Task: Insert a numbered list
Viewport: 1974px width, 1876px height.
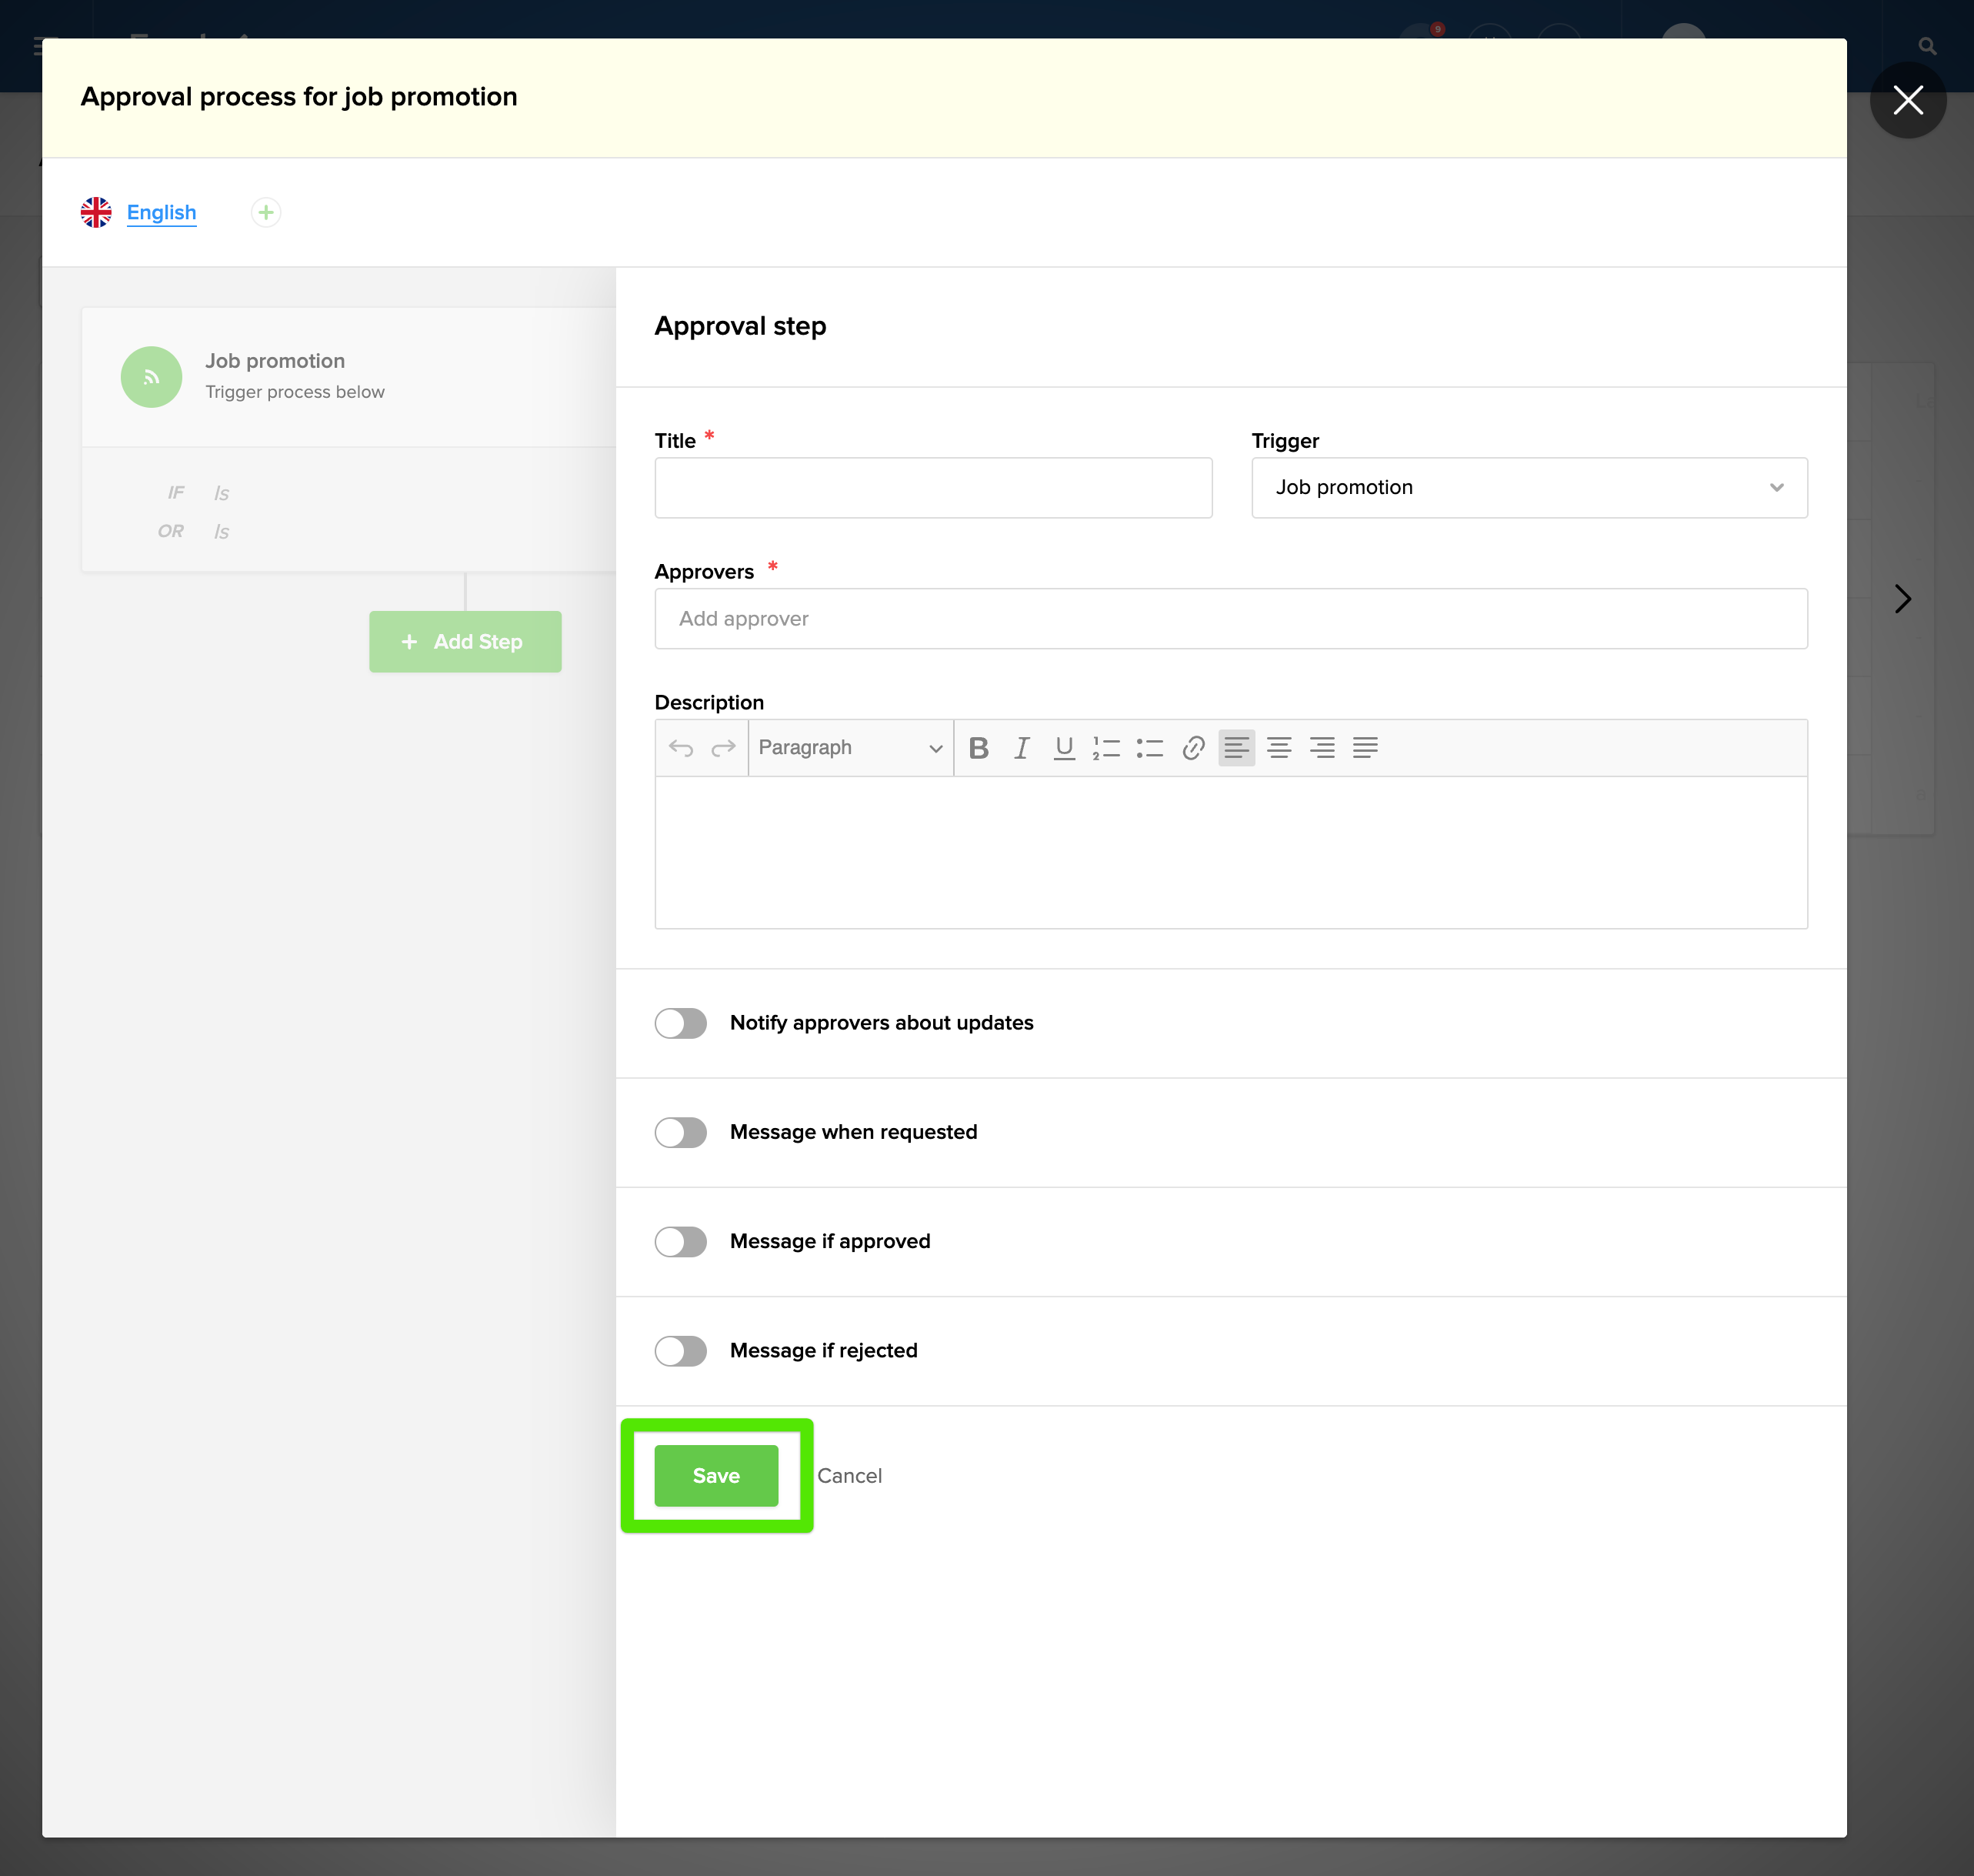Action: [x=1106, y=748]
